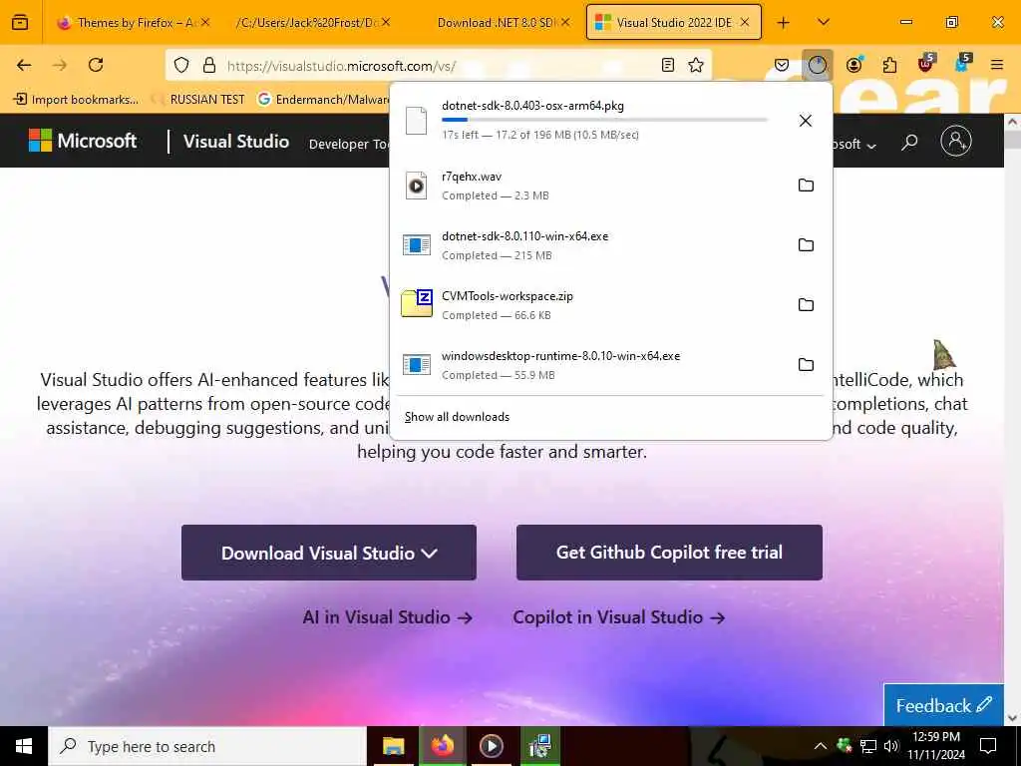Viewport: 1021px width, 766px height.
Task: Open Import bookmarks bookmark item
Action: point(76,99)
